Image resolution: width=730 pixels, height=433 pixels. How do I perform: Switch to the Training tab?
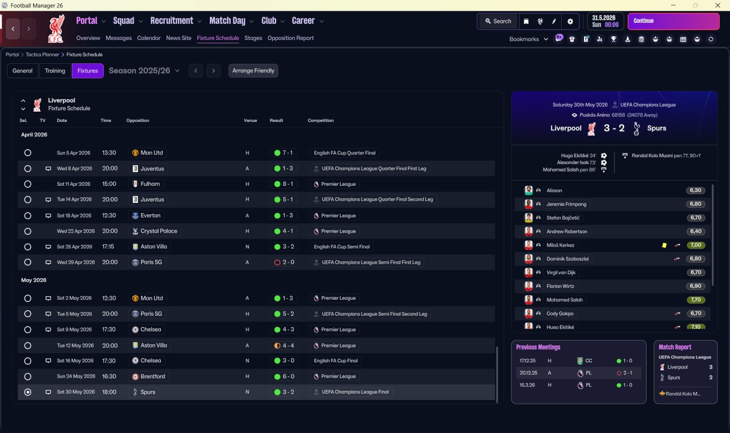[x=55, y=71]
